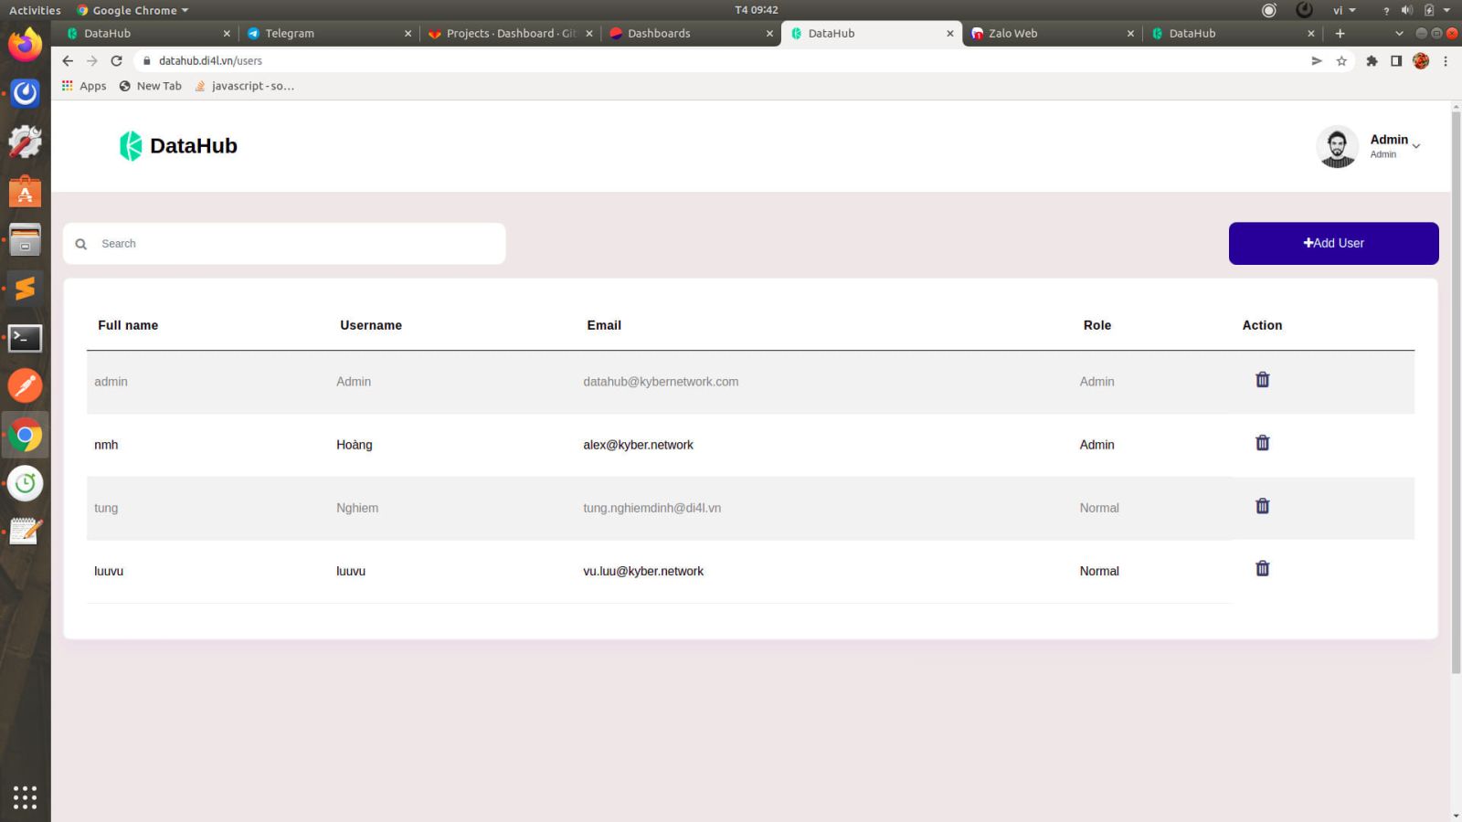Viewport: 1462px width, 822px height.
Task: Launch Terminal from the dock
Action: [25, 338]
